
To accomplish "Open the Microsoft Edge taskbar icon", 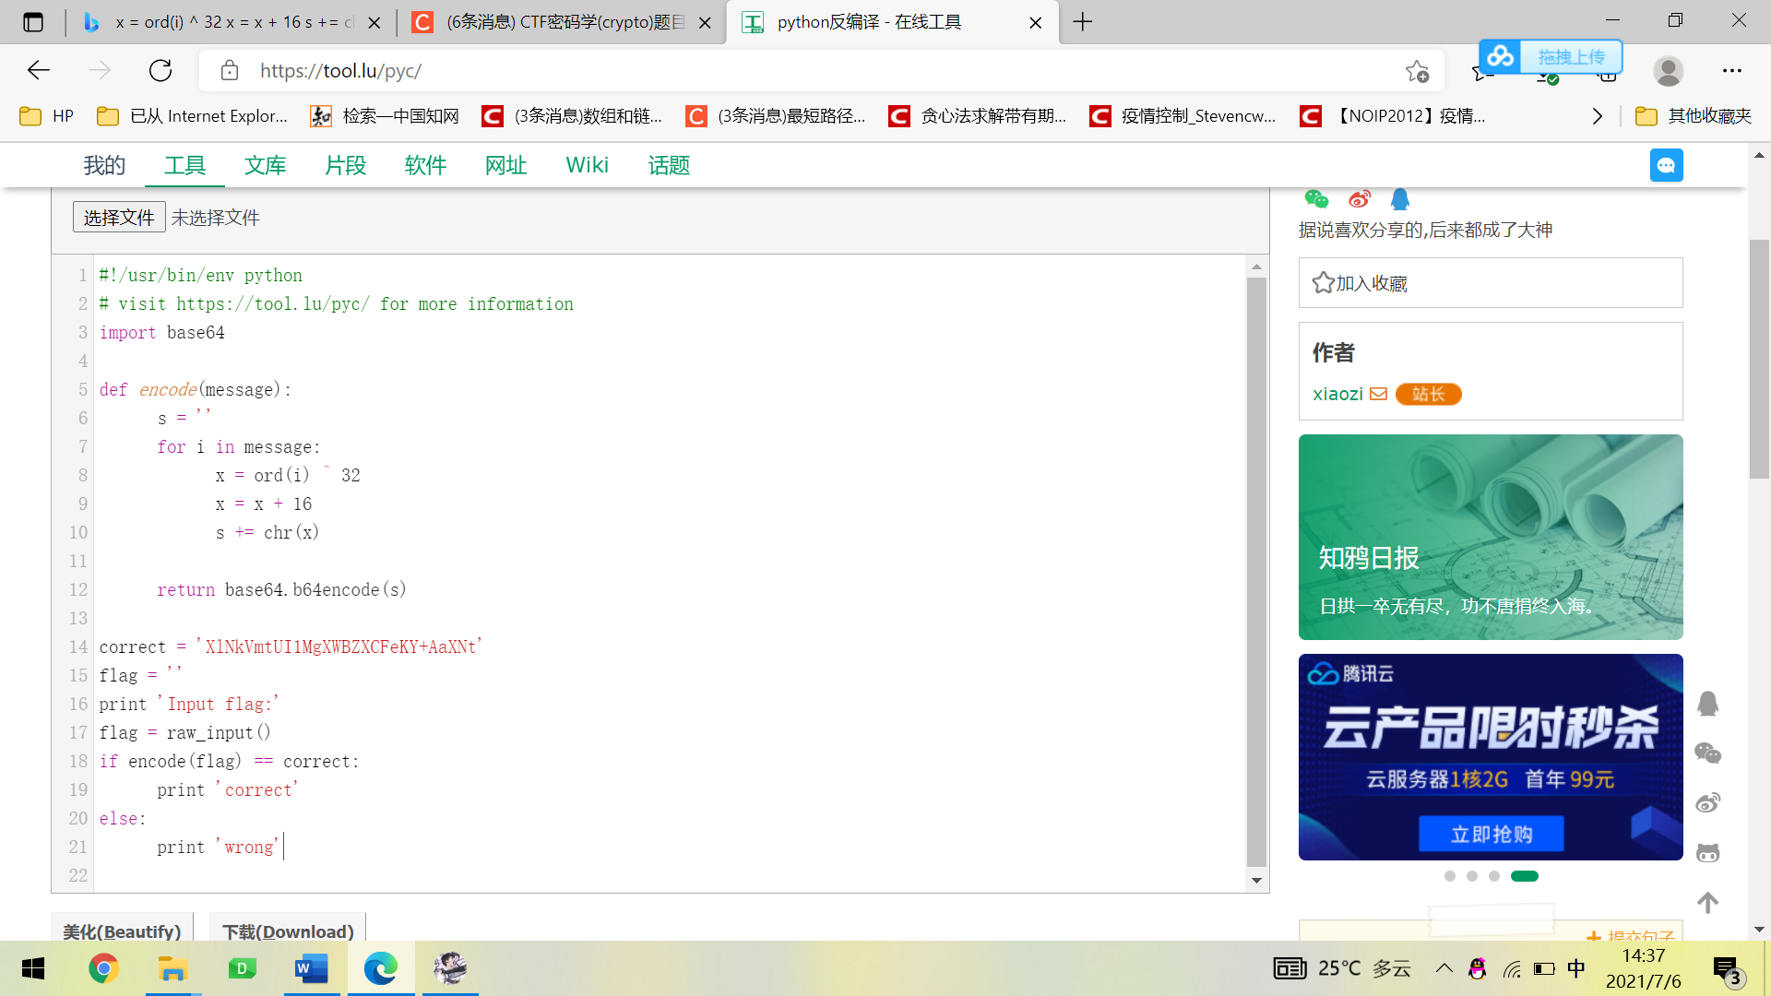I will (380, 968).
